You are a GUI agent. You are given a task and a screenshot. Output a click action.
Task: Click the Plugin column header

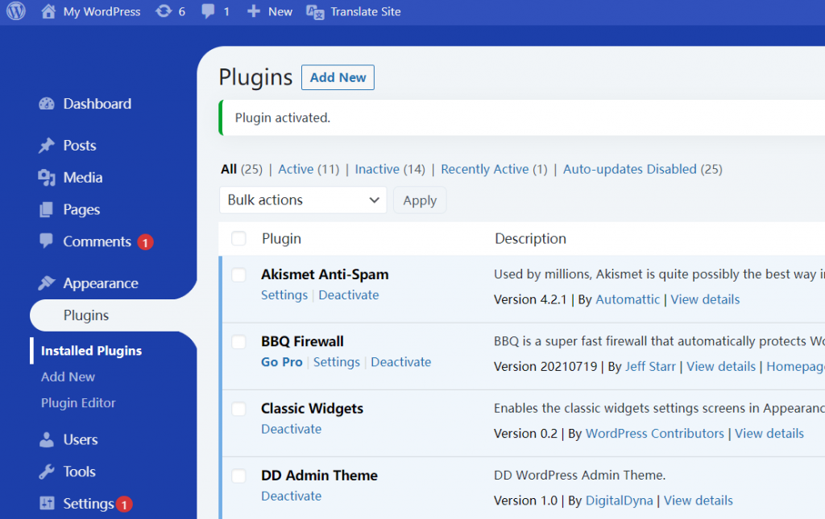(281, 238)
